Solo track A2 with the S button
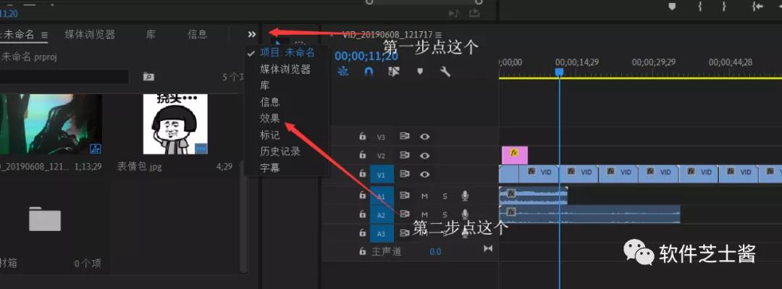 (445, 215)
